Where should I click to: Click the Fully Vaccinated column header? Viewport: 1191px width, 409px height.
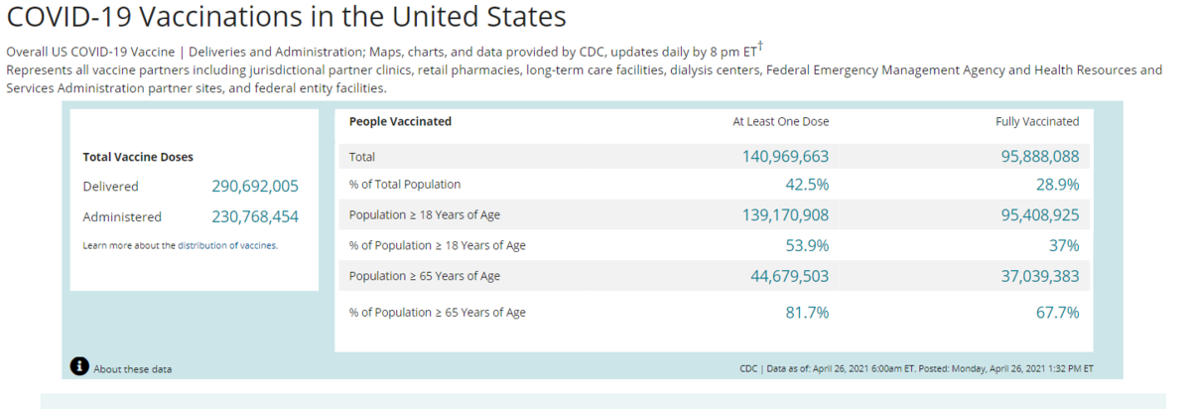pyautogui.click(x=1037, y=122)
